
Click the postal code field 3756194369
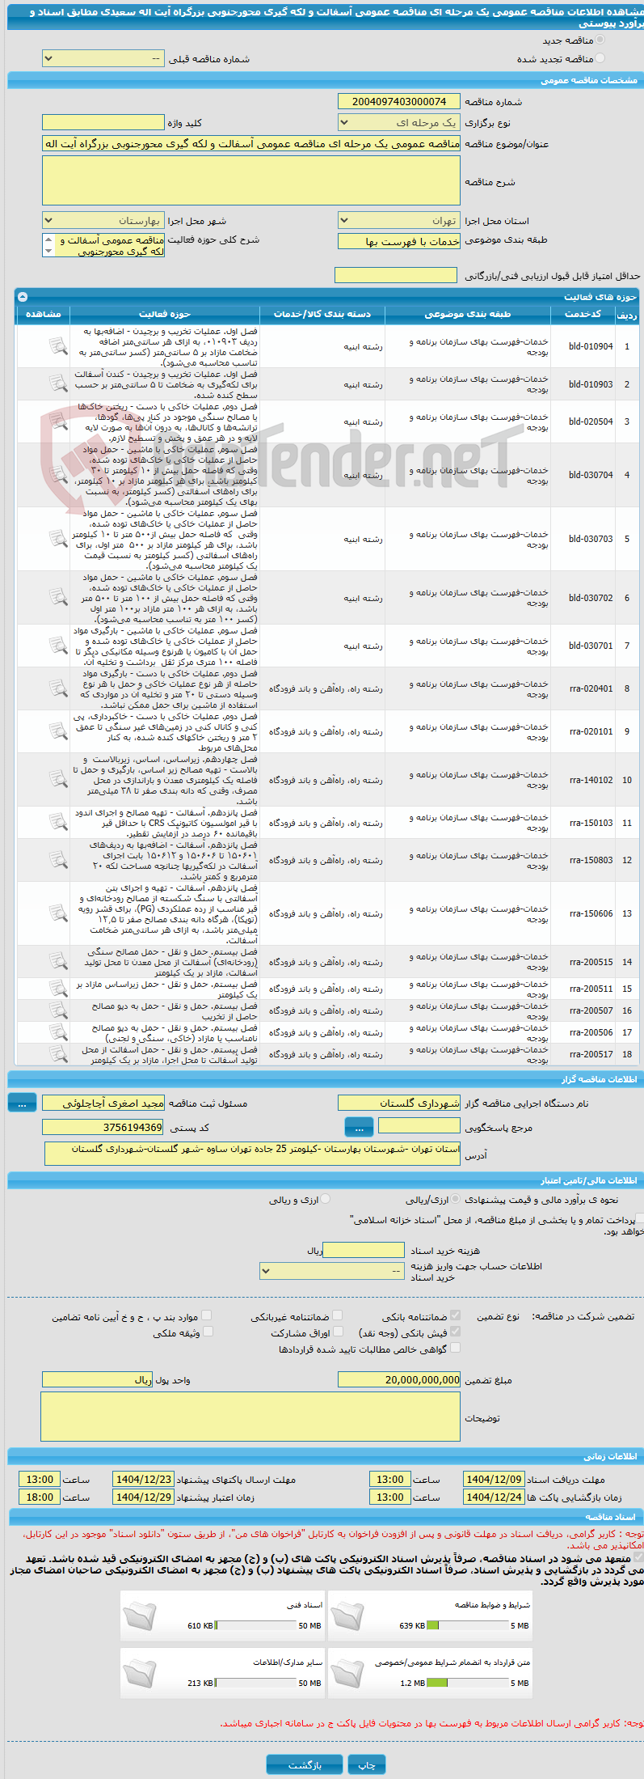tap(103, 1127)
